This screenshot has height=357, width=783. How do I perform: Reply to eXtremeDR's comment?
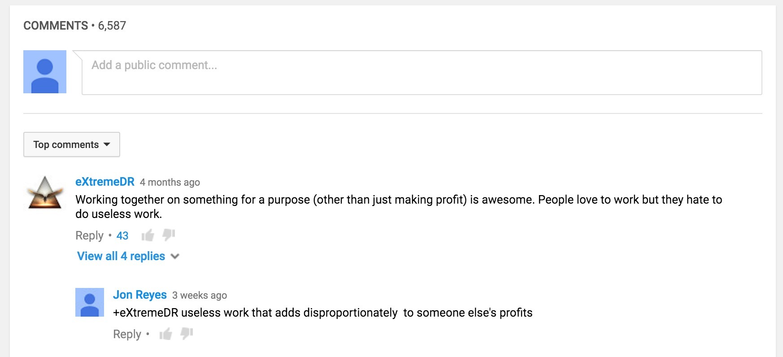[x=89, y=235]
